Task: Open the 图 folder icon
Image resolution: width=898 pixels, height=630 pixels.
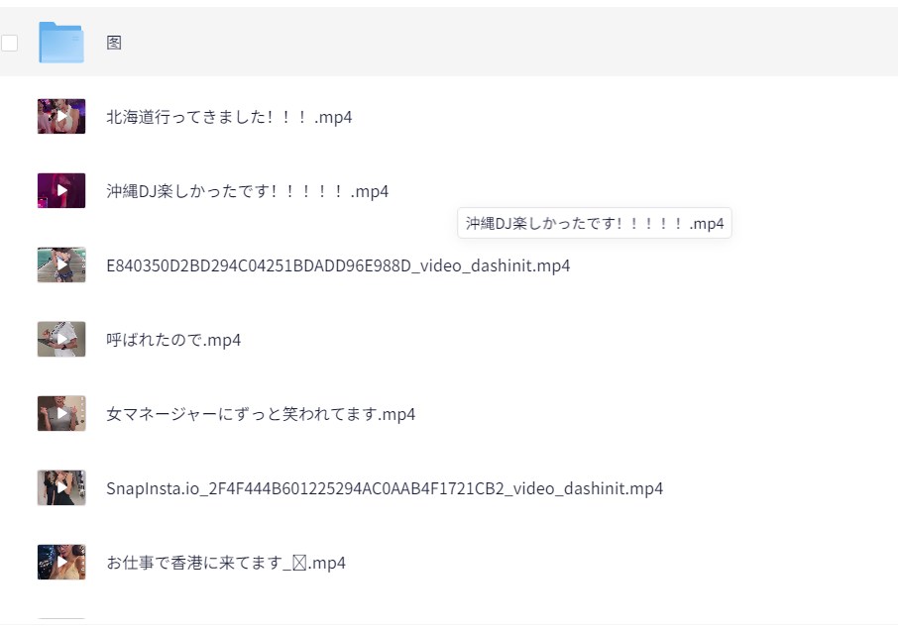Action: 61,43
